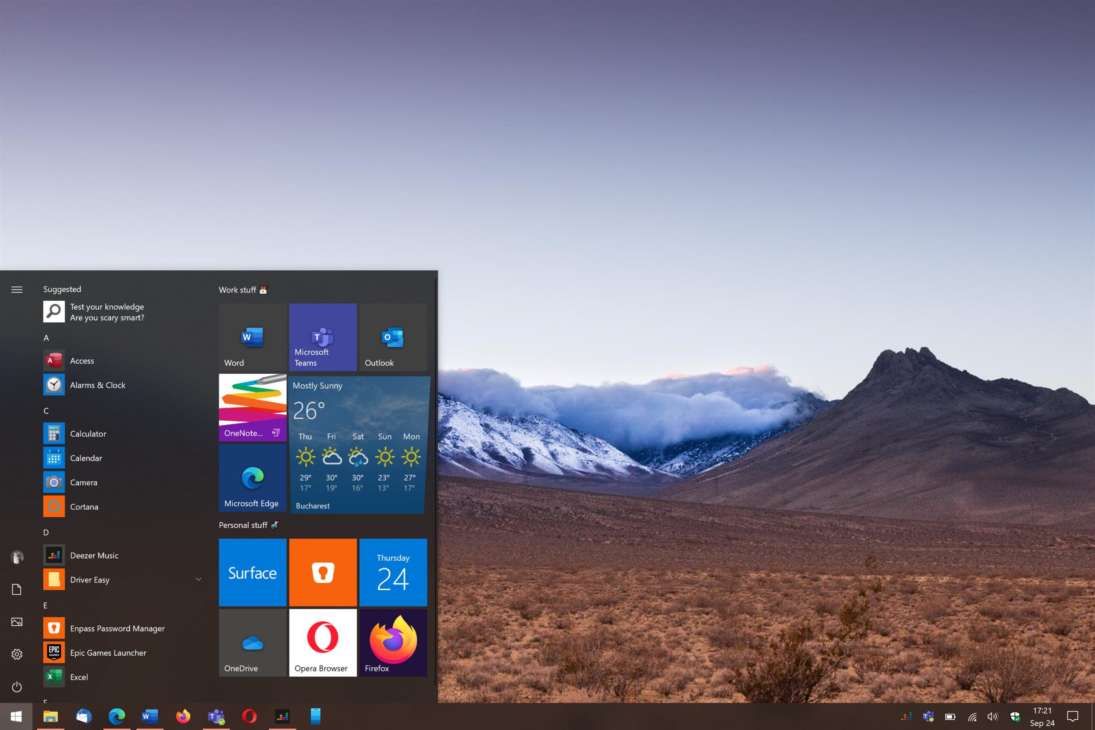1095x730 pixels.
Task: Open the user account avatar
Action: click(x=17, y=557)
